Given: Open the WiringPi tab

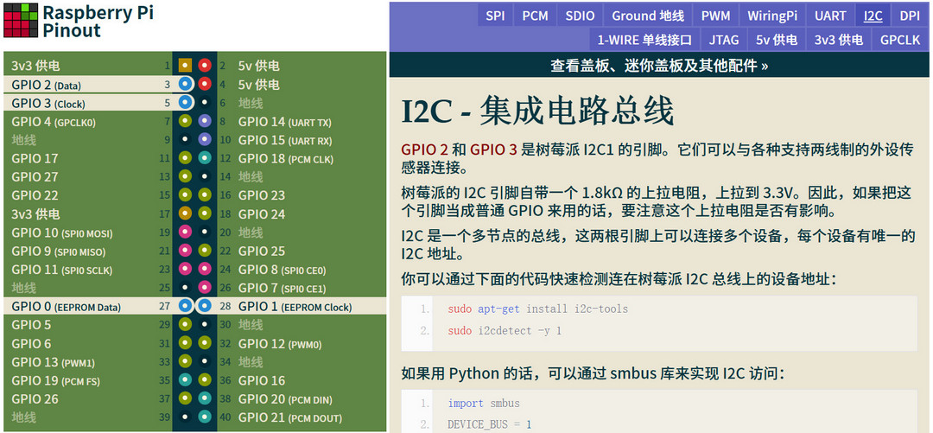Looking at the screenshot, I should coord(772,16).
